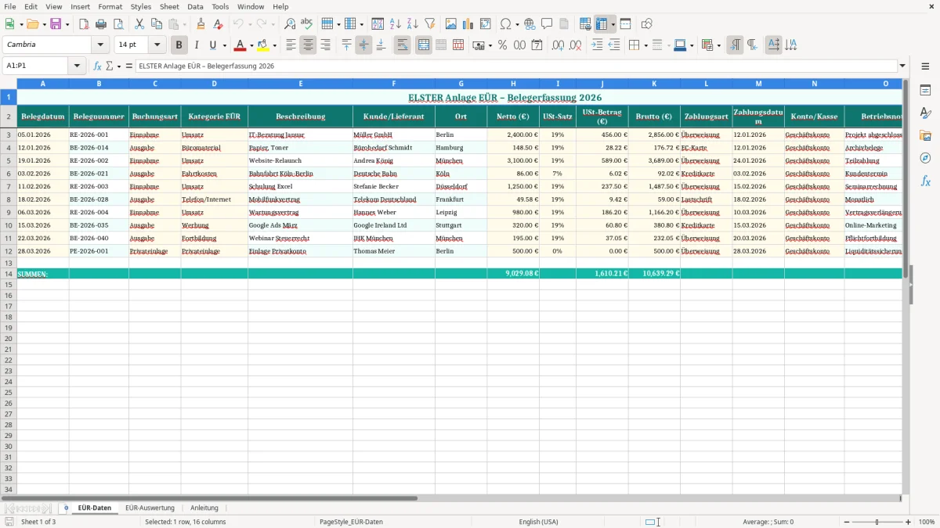Screen dimensions: 940x528
Task: Expand Conditional Formatting dropdown arrow
Action: [x=718, y=45]
